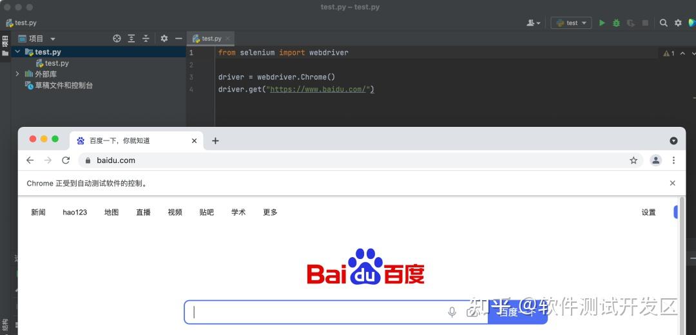Bookmark baidu.com with the star icon
This screenshot has height=335, width=696.
point(633,160)
